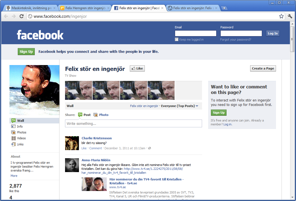Screen dimensions: 296x201
Task: Switch to the Felix Herngren stör ingenjör tab
Action: (85, 8)
